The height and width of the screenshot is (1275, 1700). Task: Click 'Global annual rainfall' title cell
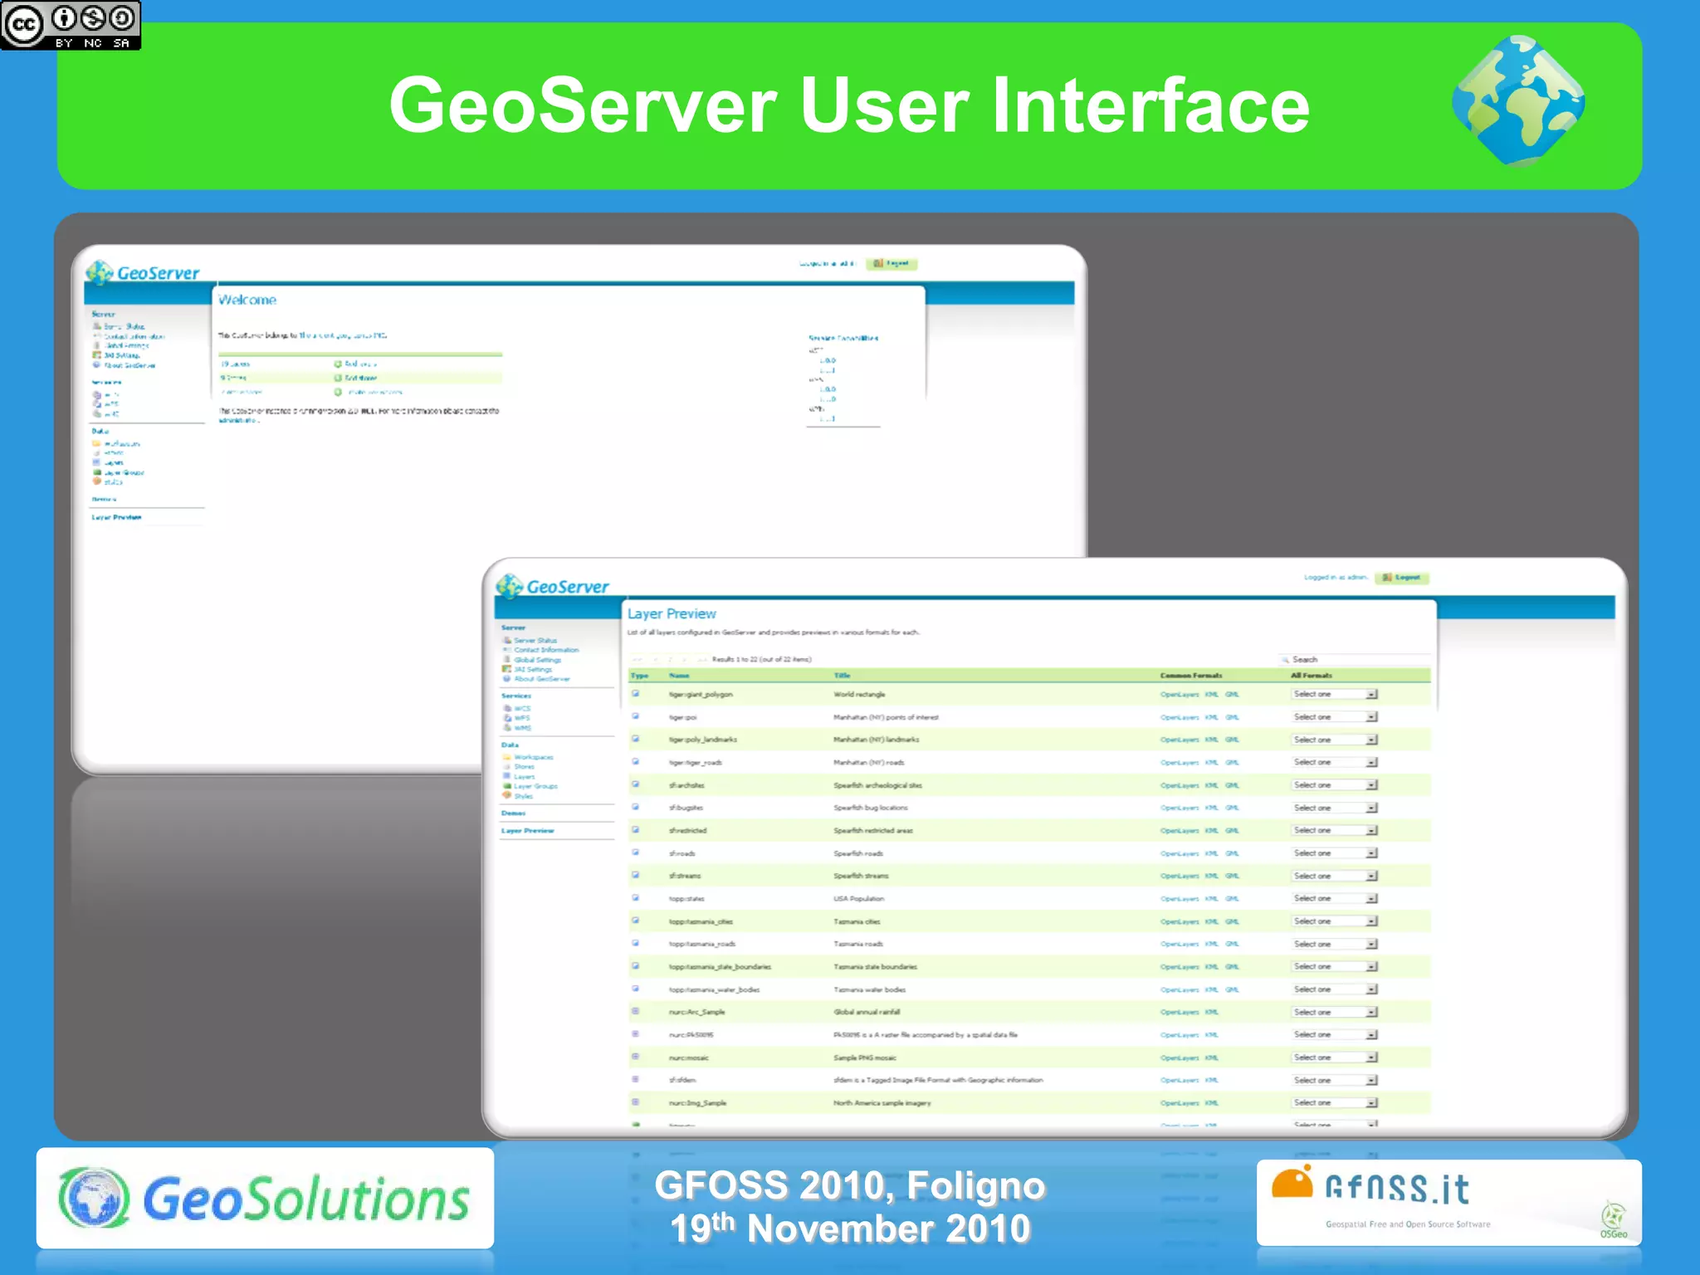point(867,1012)
